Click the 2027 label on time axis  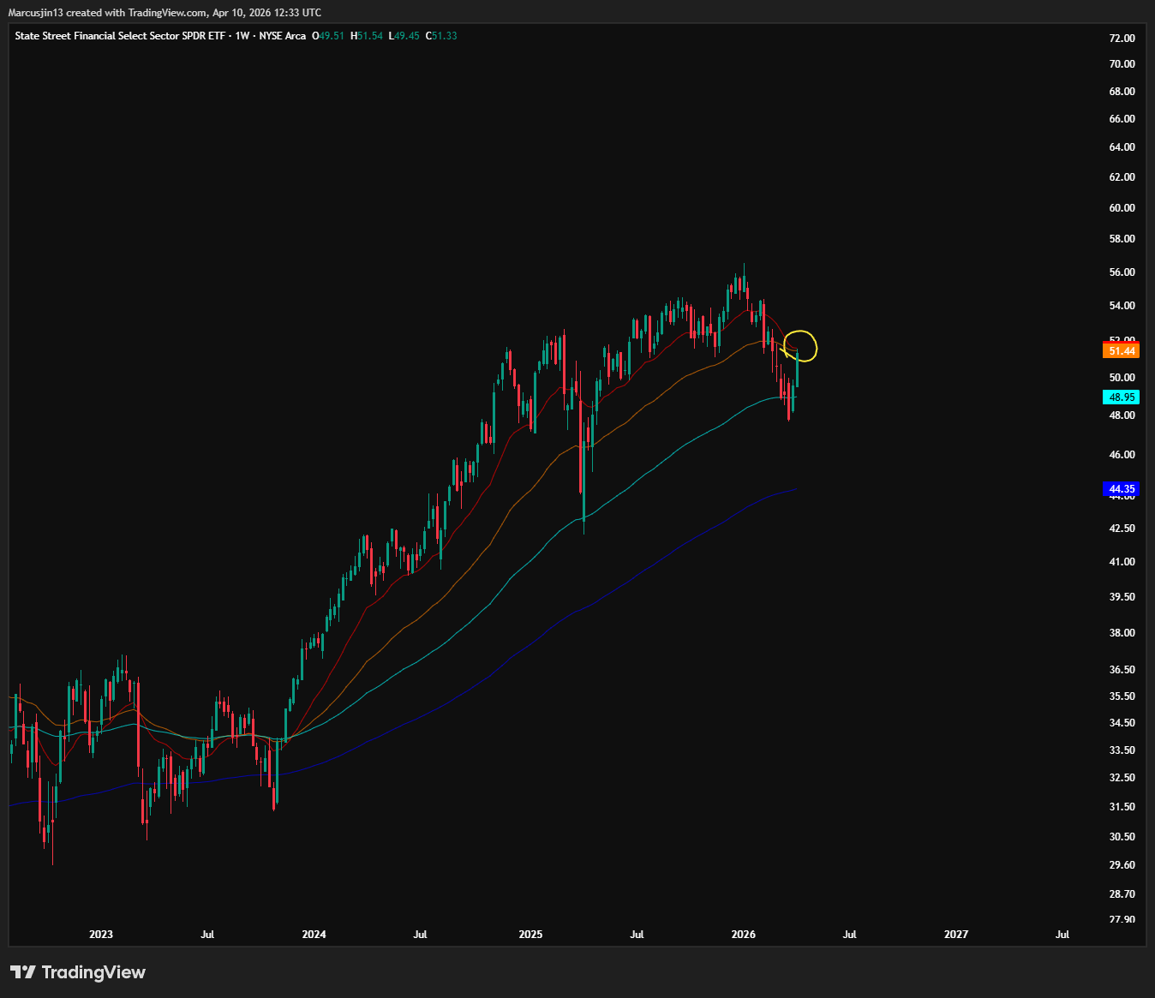point(956,935)
